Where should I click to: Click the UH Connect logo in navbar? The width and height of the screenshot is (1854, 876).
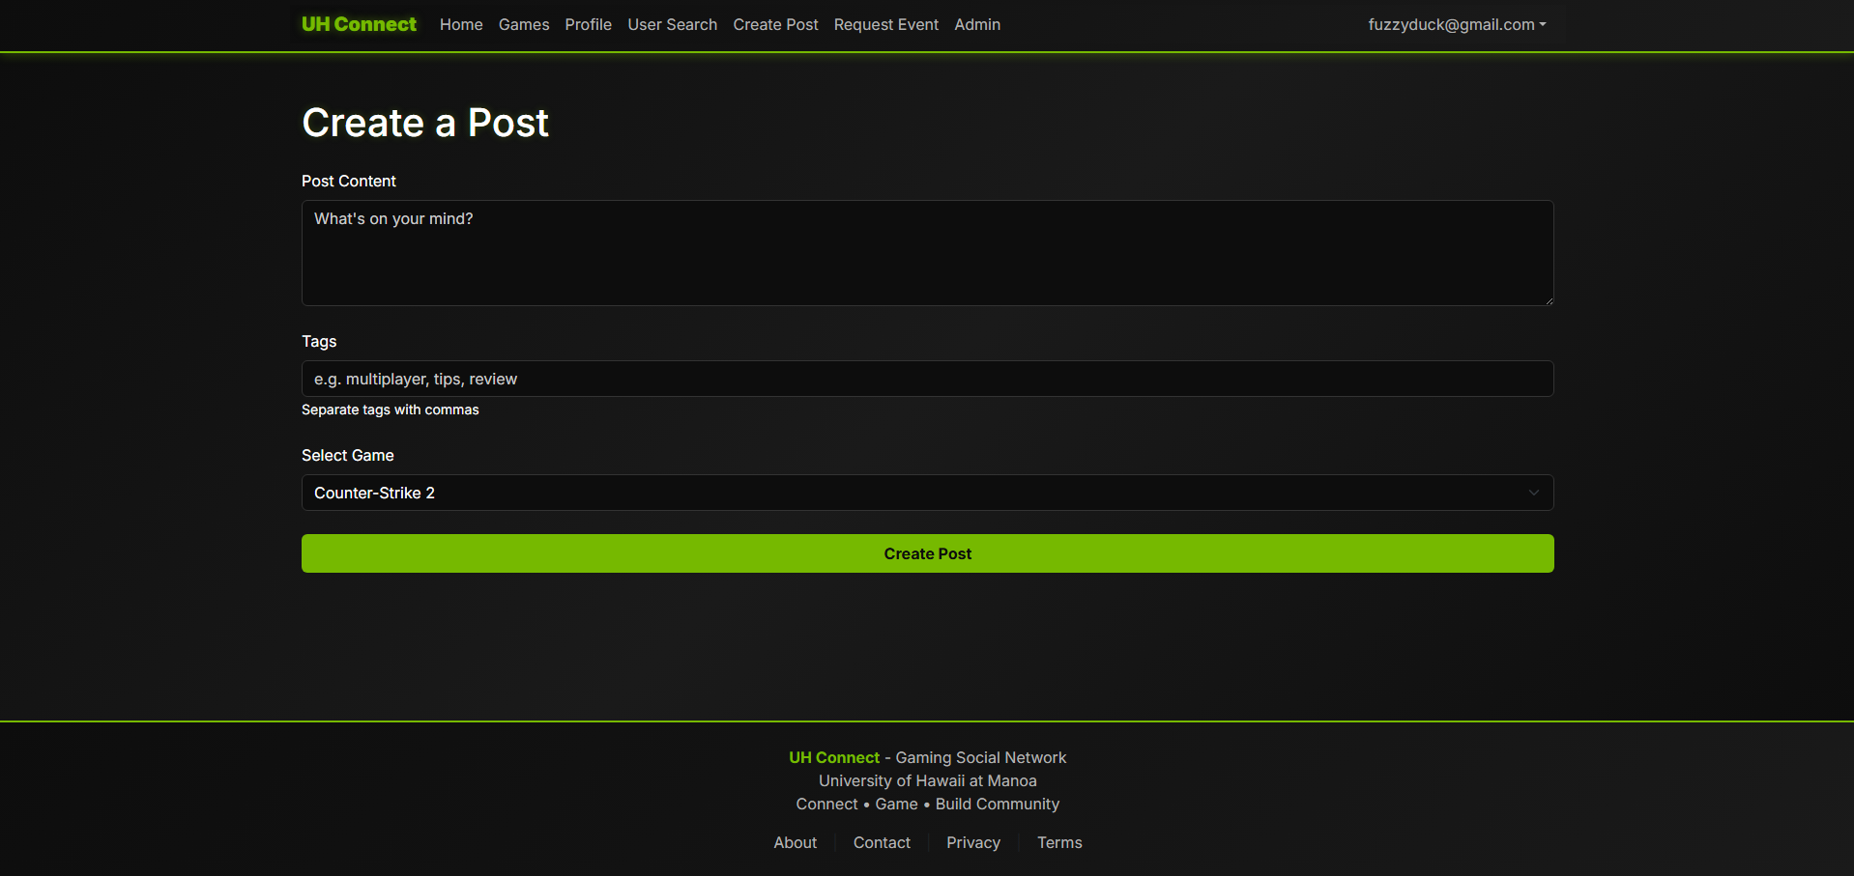tap(359, 24)
